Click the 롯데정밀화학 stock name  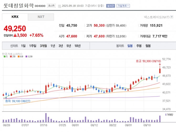tap(19, 6)
